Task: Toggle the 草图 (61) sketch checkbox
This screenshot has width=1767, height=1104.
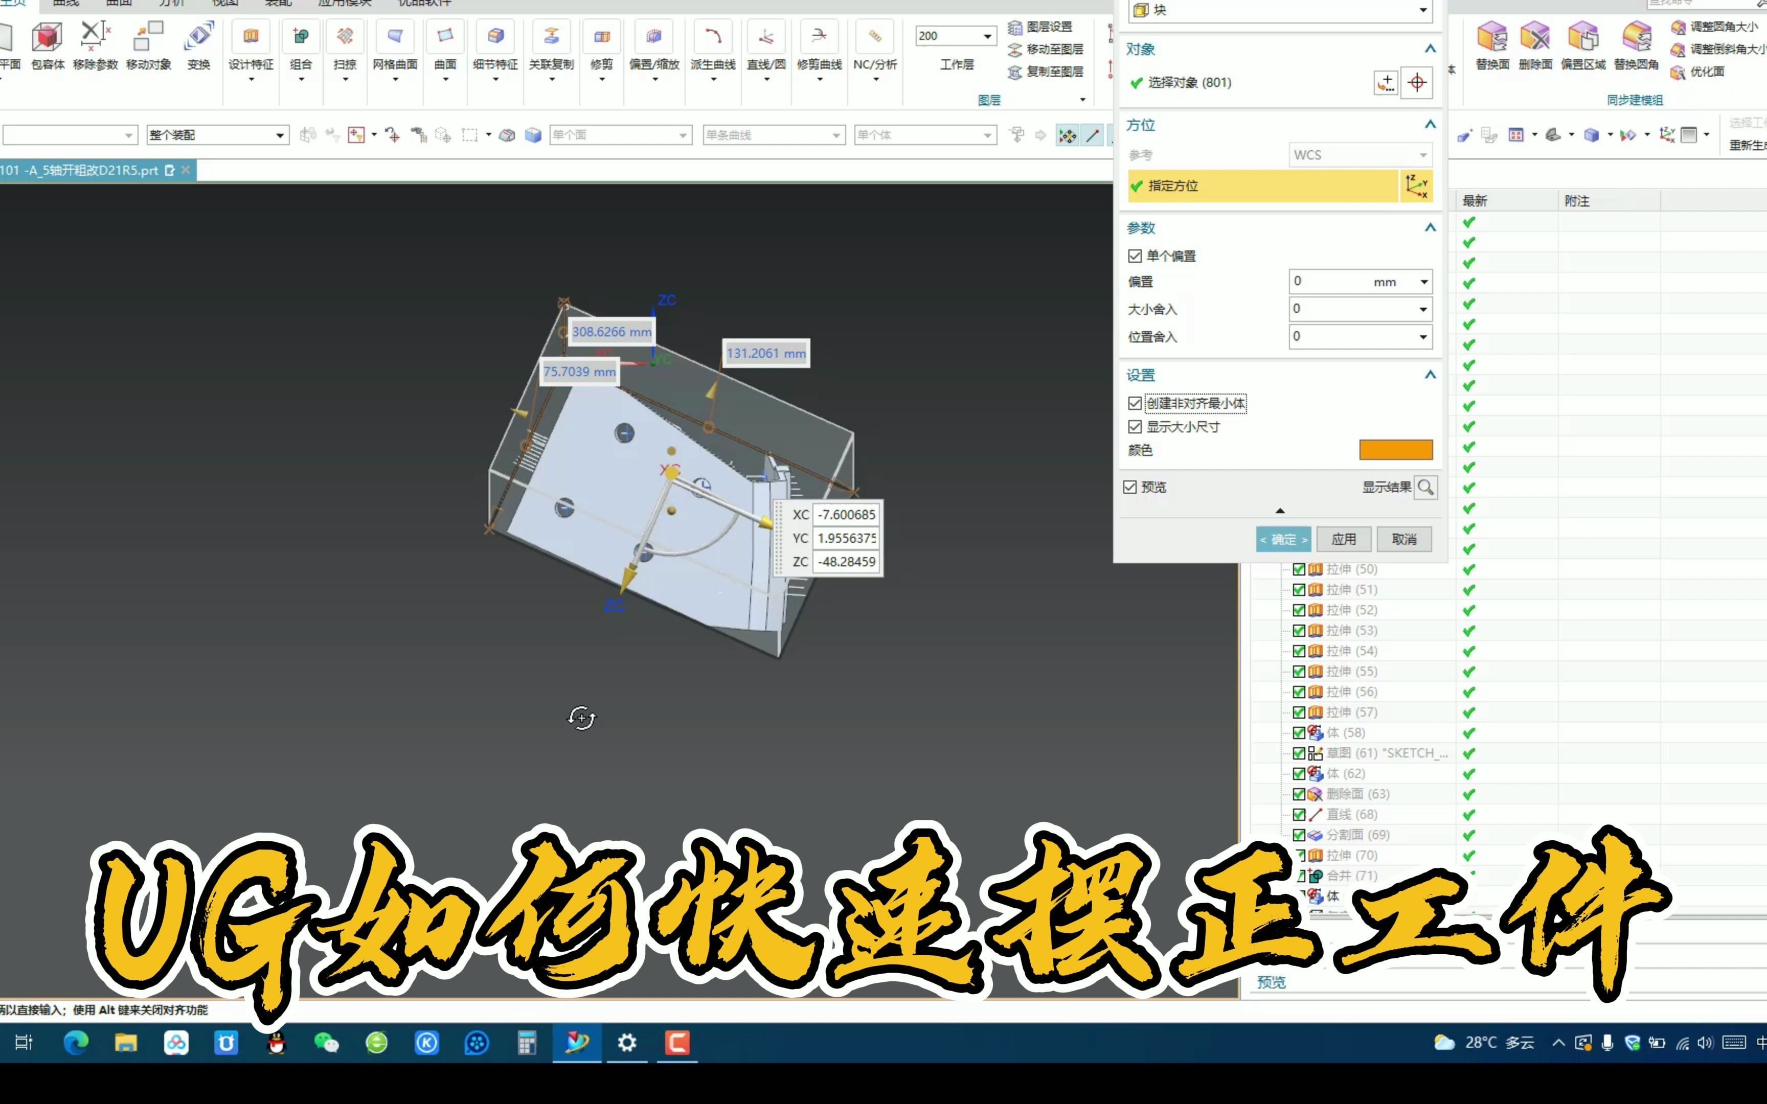Action: pyautogui.click(x=1299, y=753)
